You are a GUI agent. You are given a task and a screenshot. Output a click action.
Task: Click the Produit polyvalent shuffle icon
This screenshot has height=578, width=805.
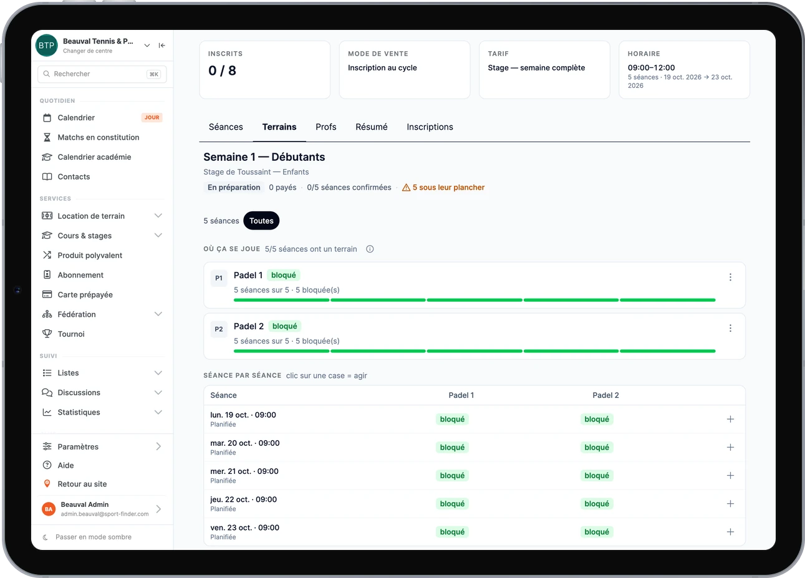(x=47, y=255)
